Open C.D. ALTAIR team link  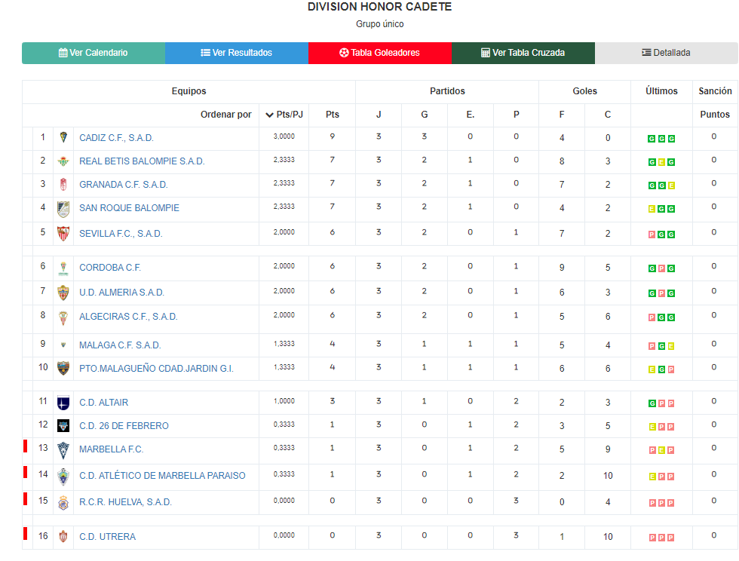click(104, 403)
